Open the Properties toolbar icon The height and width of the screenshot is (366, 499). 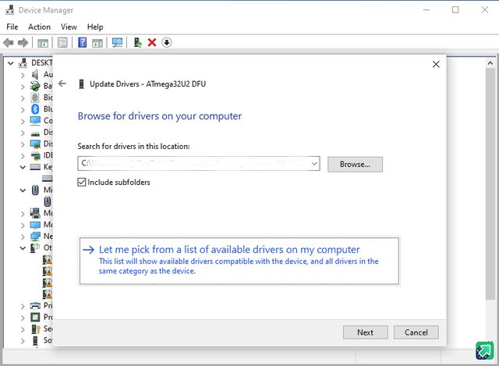coord(62,42)
